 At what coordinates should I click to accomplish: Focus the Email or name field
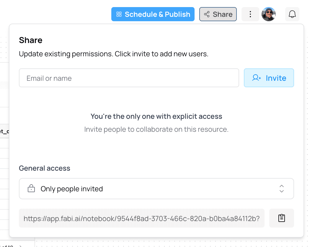129,78
